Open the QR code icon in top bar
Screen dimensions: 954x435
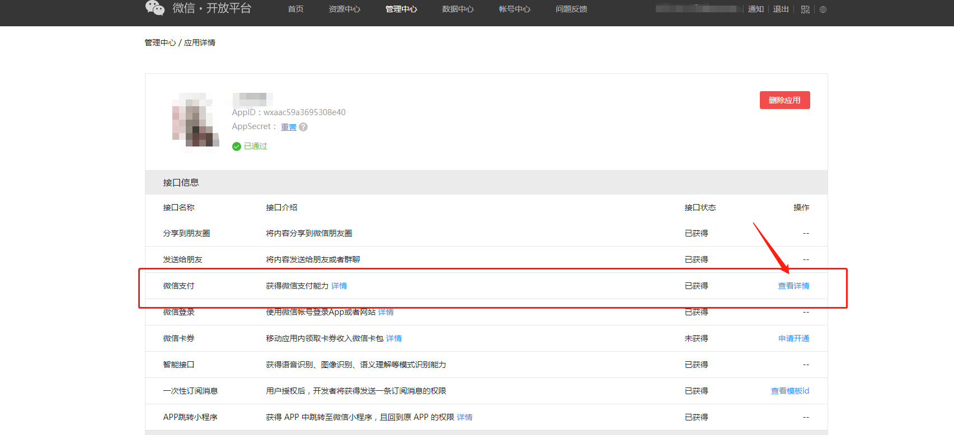pos(805,10)
